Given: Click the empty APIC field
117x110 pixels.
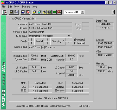Looking at the screenshot, I should click(x=86, y=28).
